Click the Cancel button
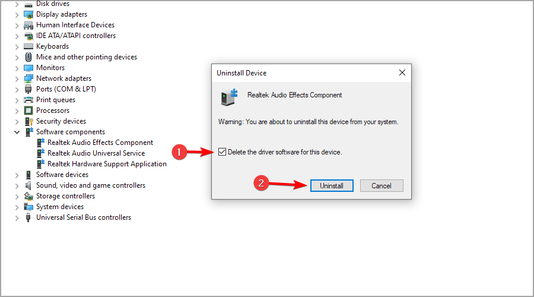 (x=382, y=185)
